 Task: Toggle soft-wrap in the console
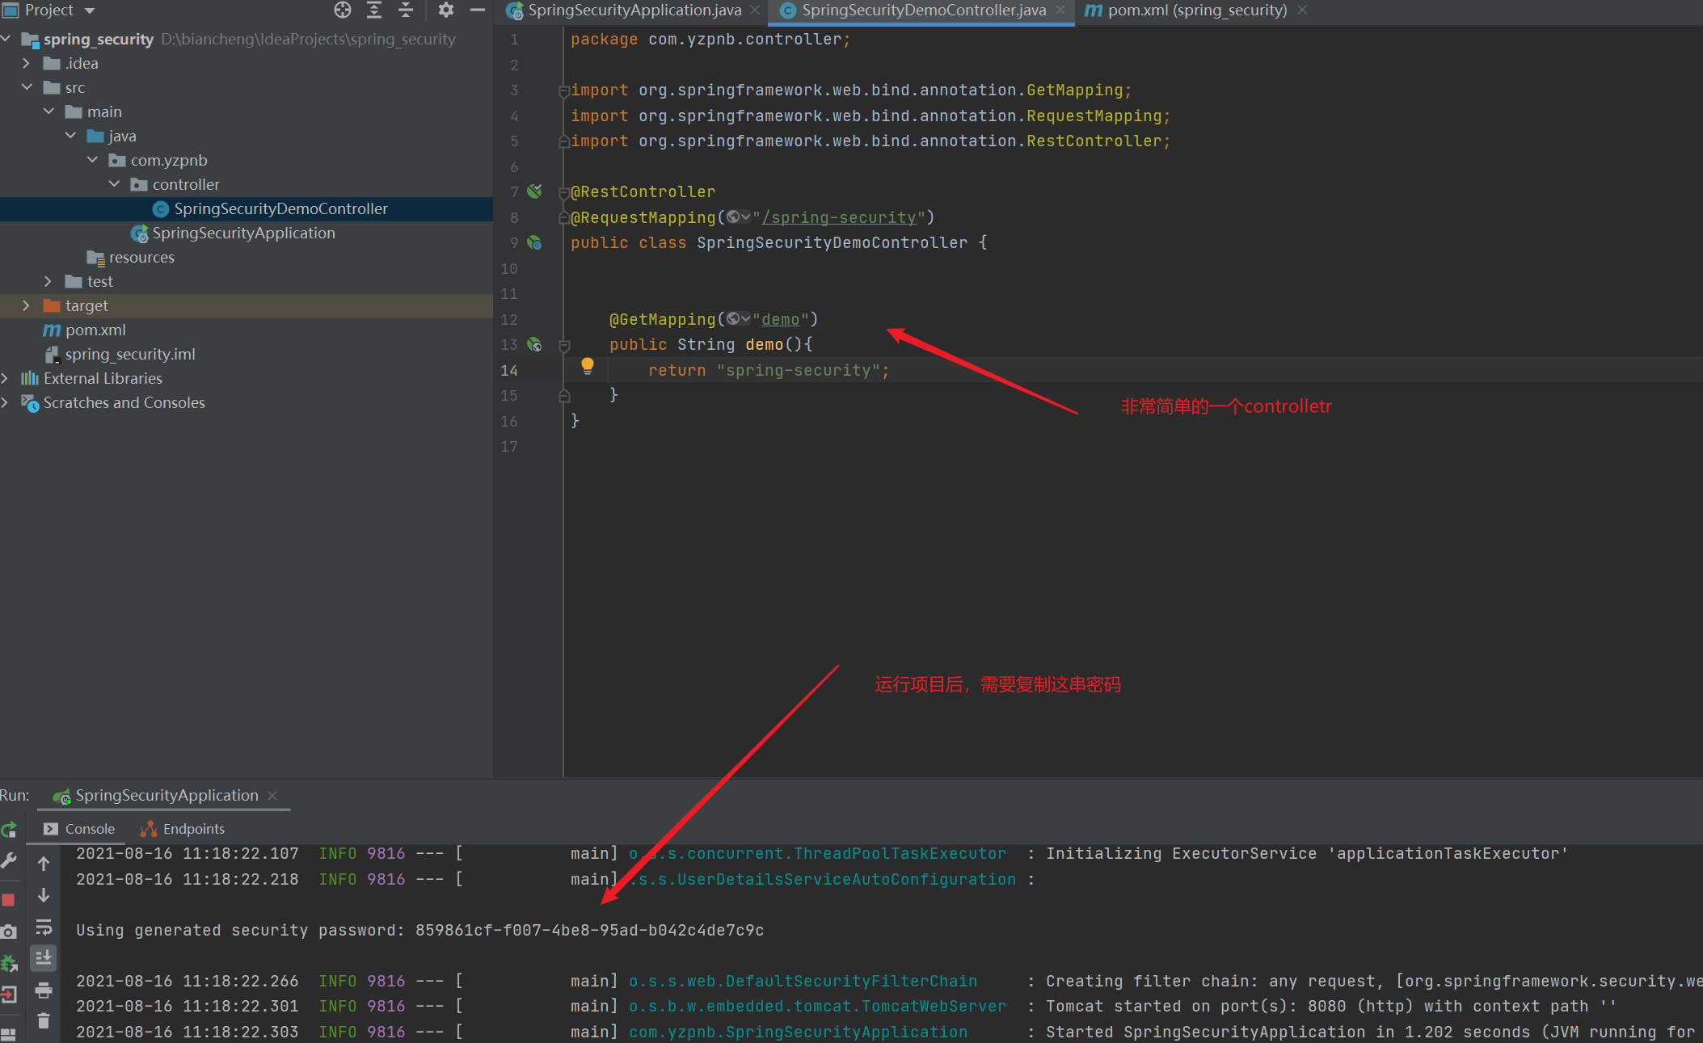point(44,927)
